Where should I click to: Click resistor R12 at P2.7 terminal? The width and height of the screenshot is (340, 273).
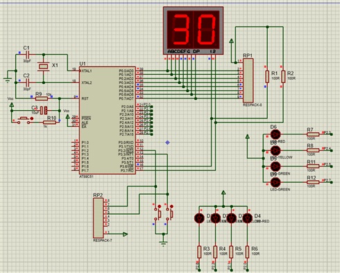tap(313, 182)
